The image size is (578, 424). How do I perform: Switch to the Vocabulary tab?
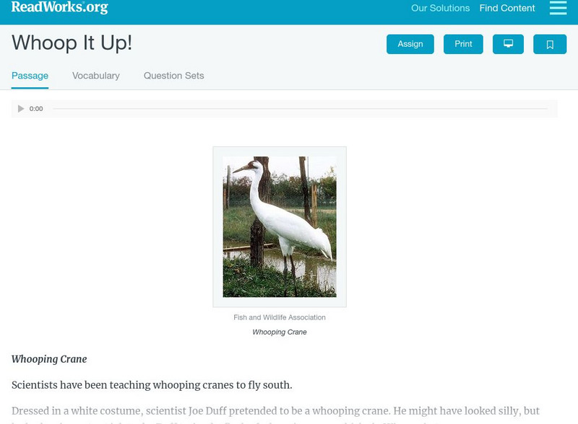pyautogui.click(x=96, y=76)
